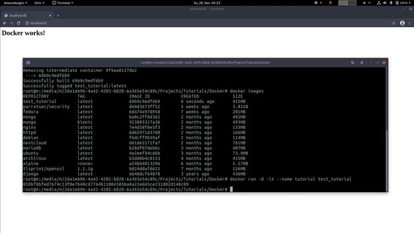
Task: Click the django repository name
Action: point(30,174)
